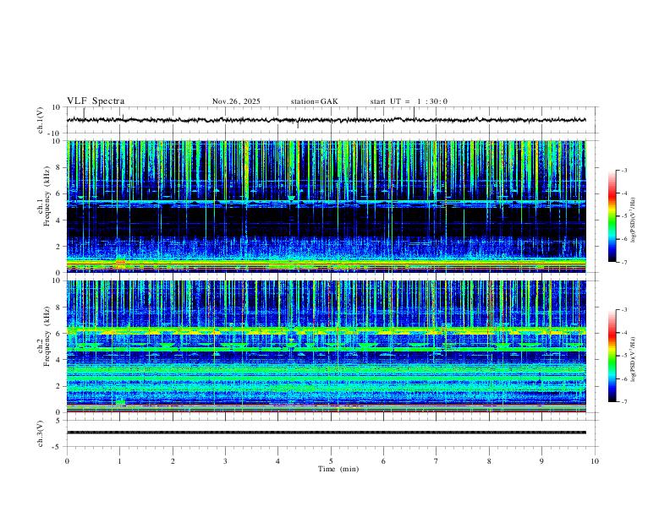Click the 10 minute tick on time axis
The width and height of the screenshot is (670, 517).
click(x=595, y=461)
